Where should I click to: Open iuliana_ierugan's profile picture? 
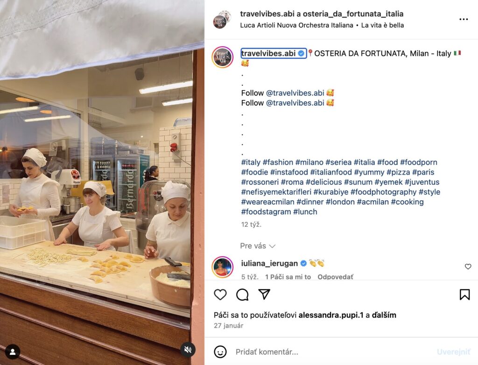click(x=223, y=267)
